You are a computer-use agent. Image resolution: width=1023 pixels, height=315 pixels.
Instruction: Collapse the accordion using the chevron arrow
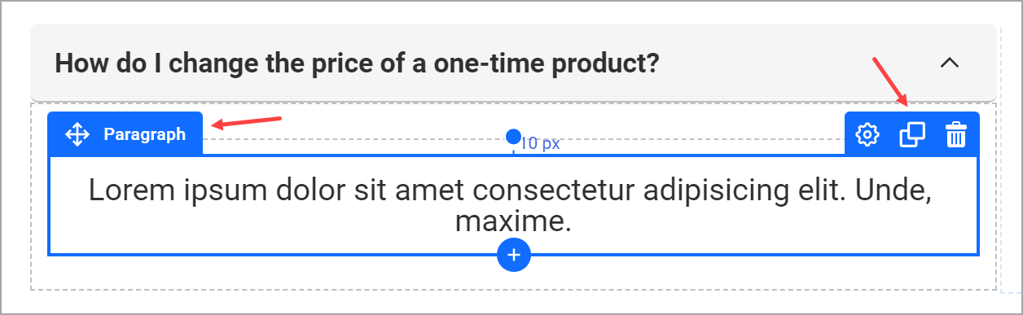(950, 63)
